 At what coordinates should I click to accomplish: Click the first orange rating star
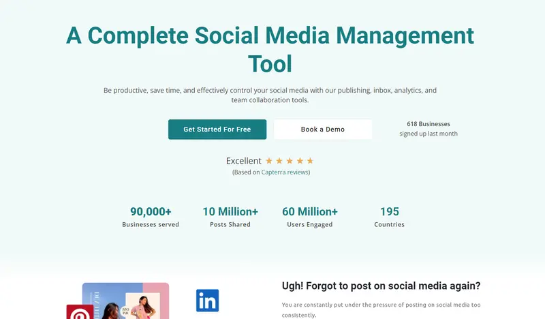(269, 161)
